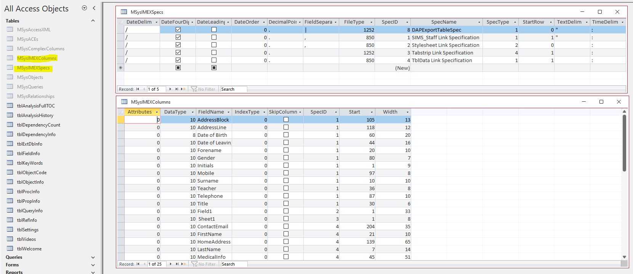Select tblQueryInfo table in navigation pane
Viewport: 633px width, 274px height.
pyautogui.click(x=30, y=210)
